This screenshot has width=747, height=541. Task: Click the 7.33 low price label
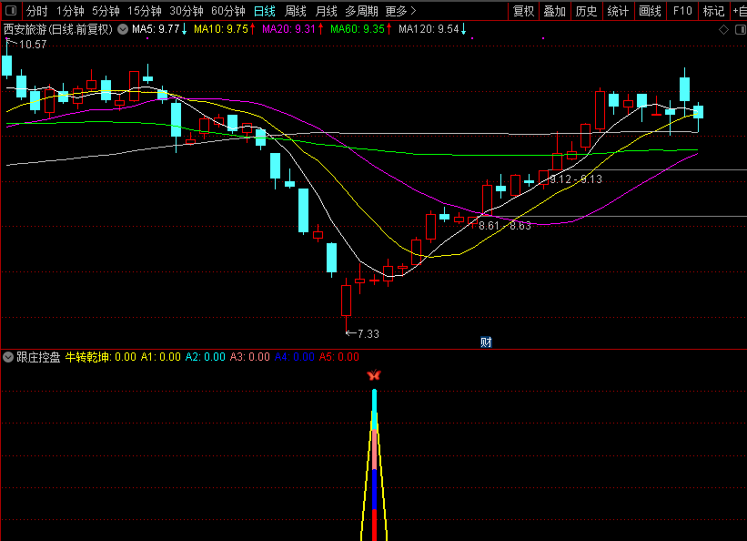point(368,334)
